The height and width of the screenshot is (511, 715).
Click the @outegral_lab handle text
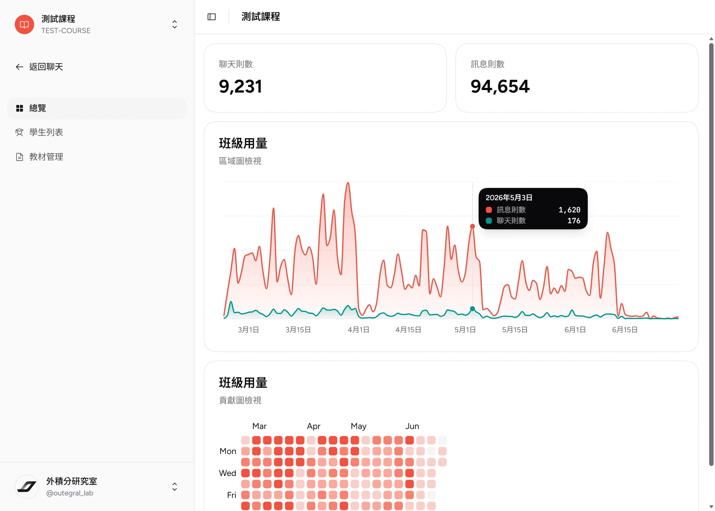70,493
